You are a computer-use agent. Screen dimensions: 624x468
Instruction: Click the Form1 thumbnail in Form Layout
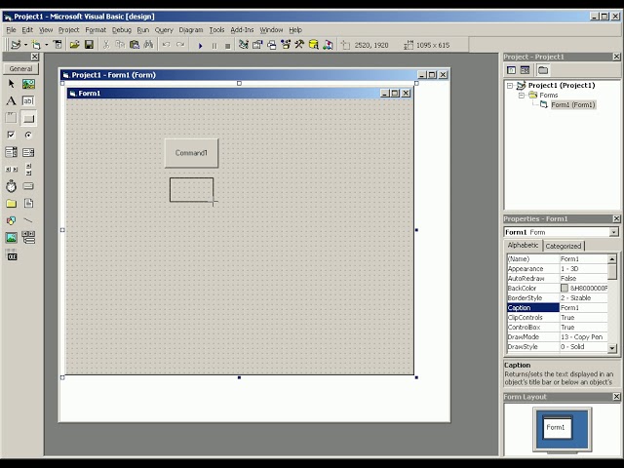557,427
